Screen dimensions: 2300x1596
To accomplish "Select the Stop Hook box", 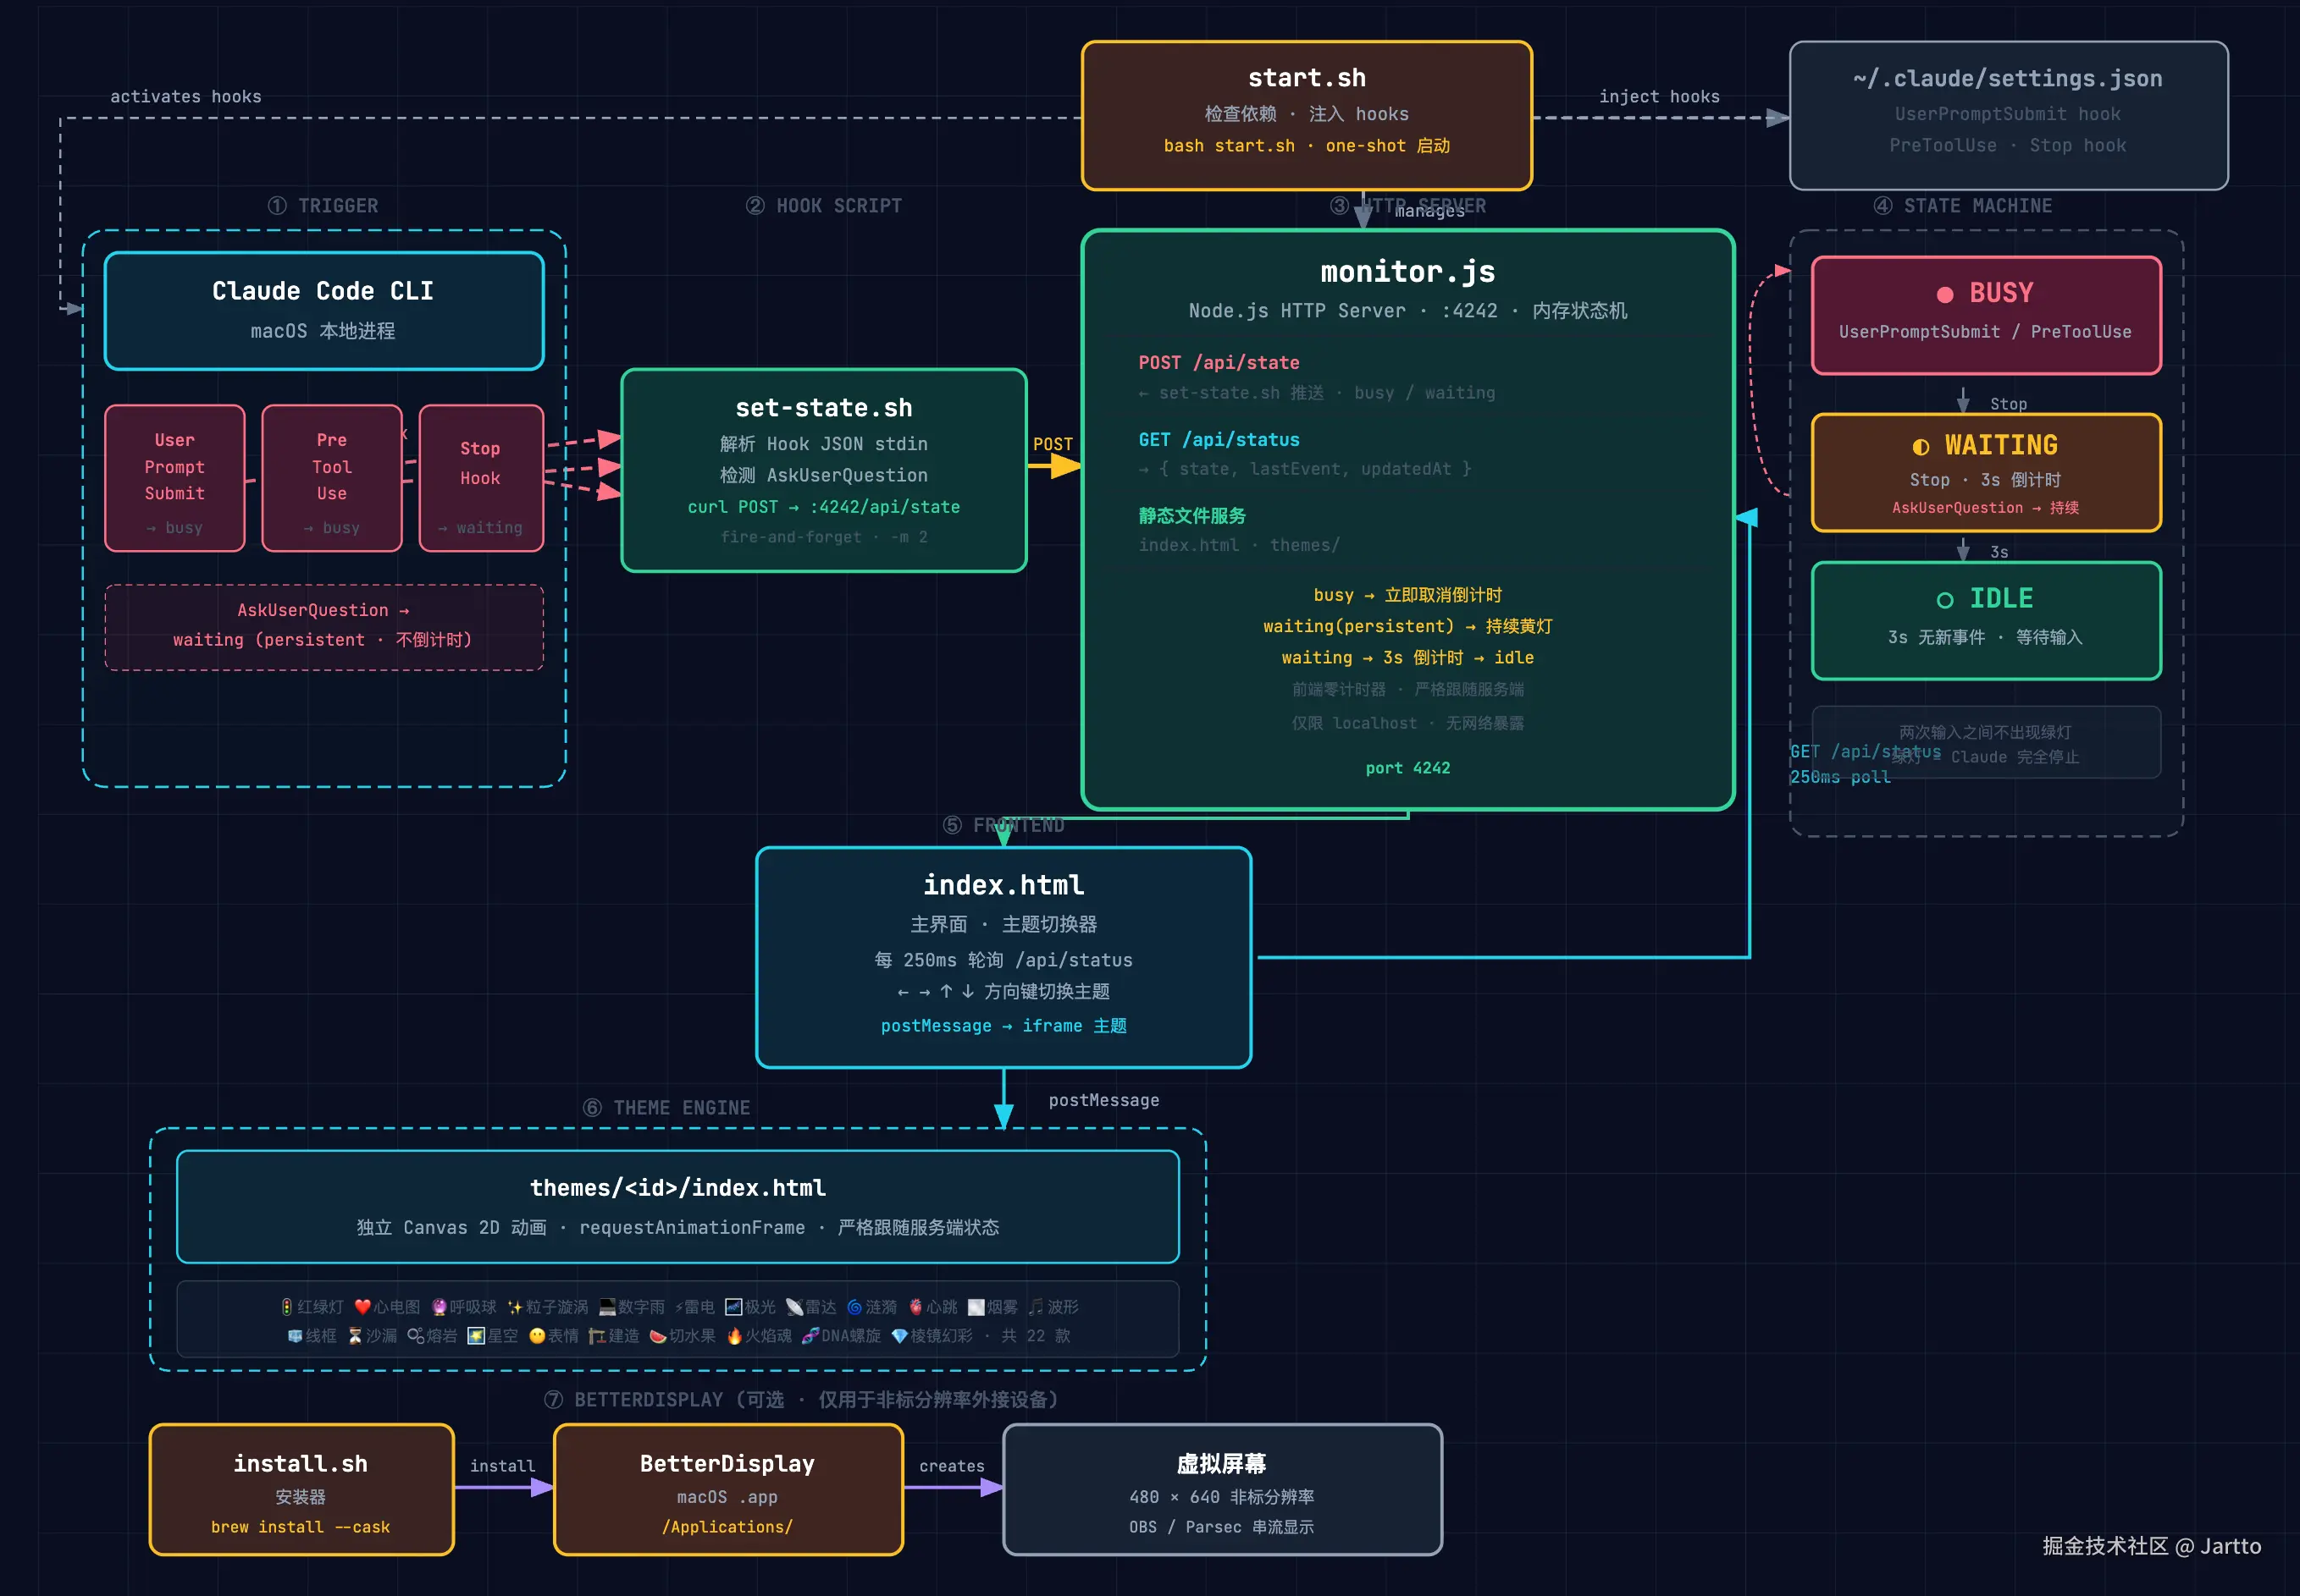I will point(481,478).
